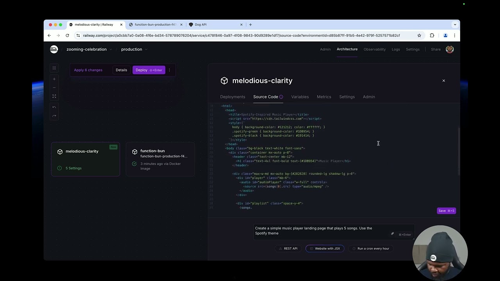Image resolution: width=500 pixels, height=281 pixels.
Task: Click the info icon beside Source Code
Action: tap(281, 97)
